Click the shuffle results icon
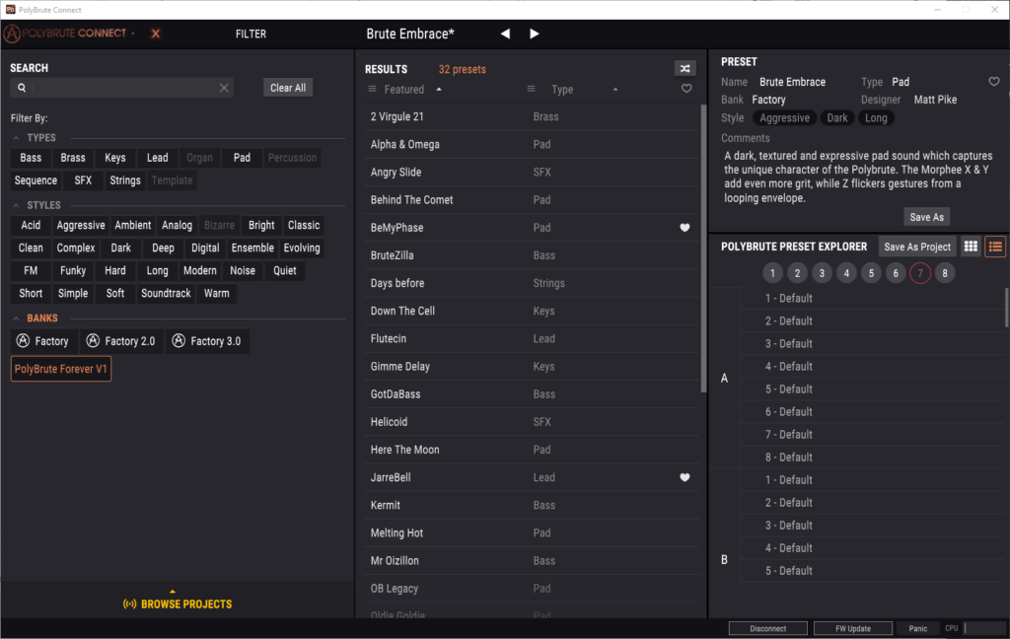1010x639 pixels. [x=685, y=68]
